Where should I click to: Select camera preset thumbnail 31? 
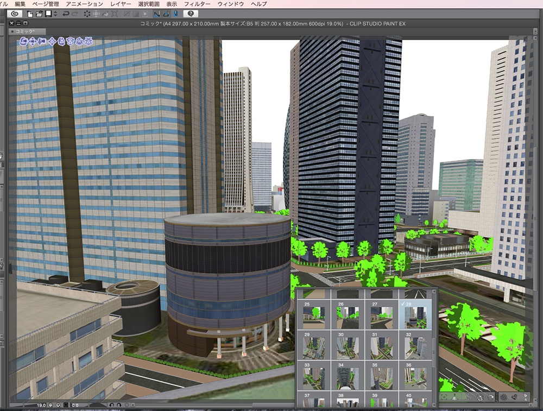(381, 345)
